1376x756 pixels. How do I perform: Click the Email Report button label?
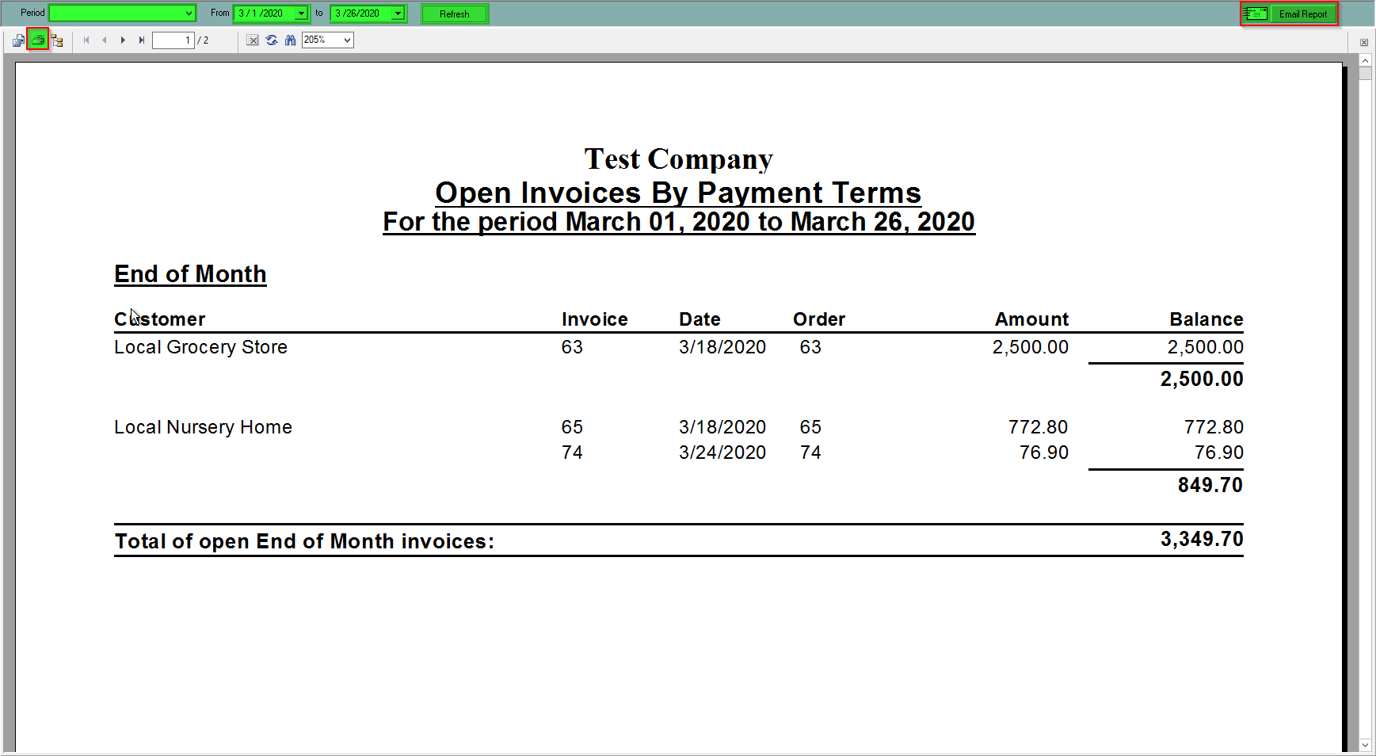click(x=1303, y=13)
